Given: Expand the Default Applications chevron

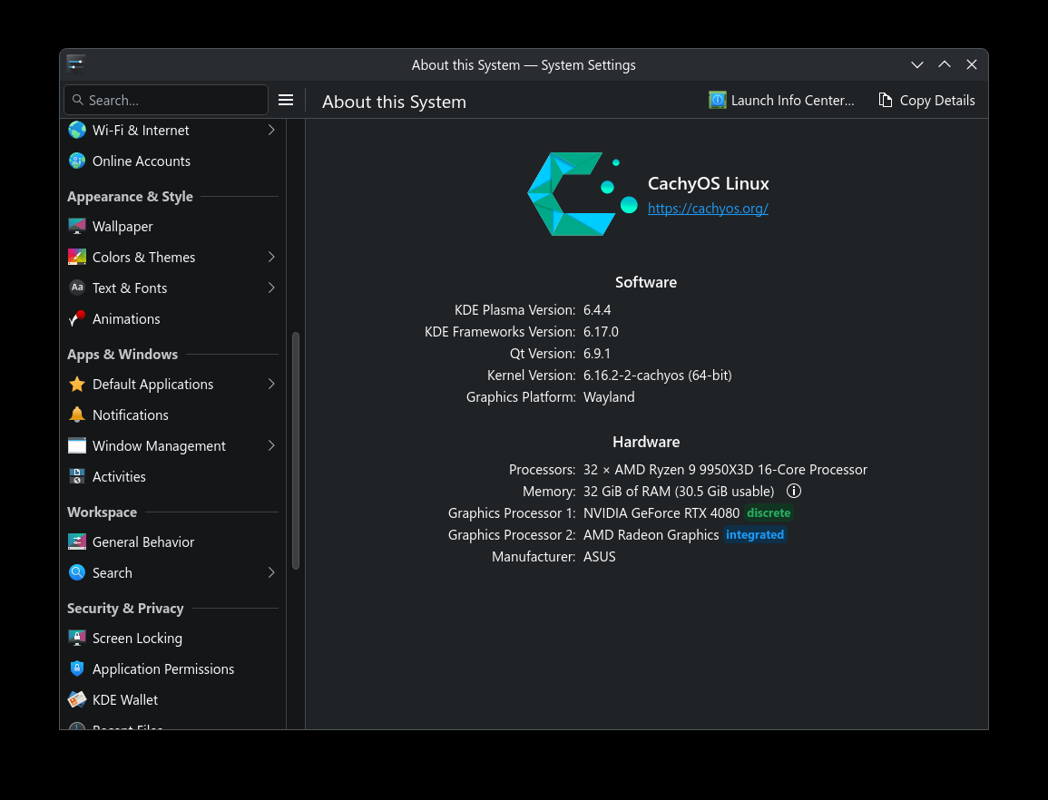Looking at the screenshot, I should (x=271, y=385).
